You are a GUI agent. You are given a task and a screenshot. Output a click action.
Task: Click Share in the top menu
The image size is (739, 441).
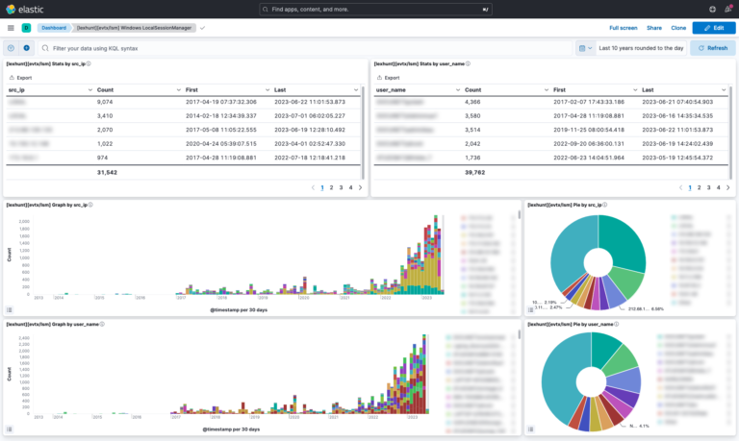coord(654,28)
